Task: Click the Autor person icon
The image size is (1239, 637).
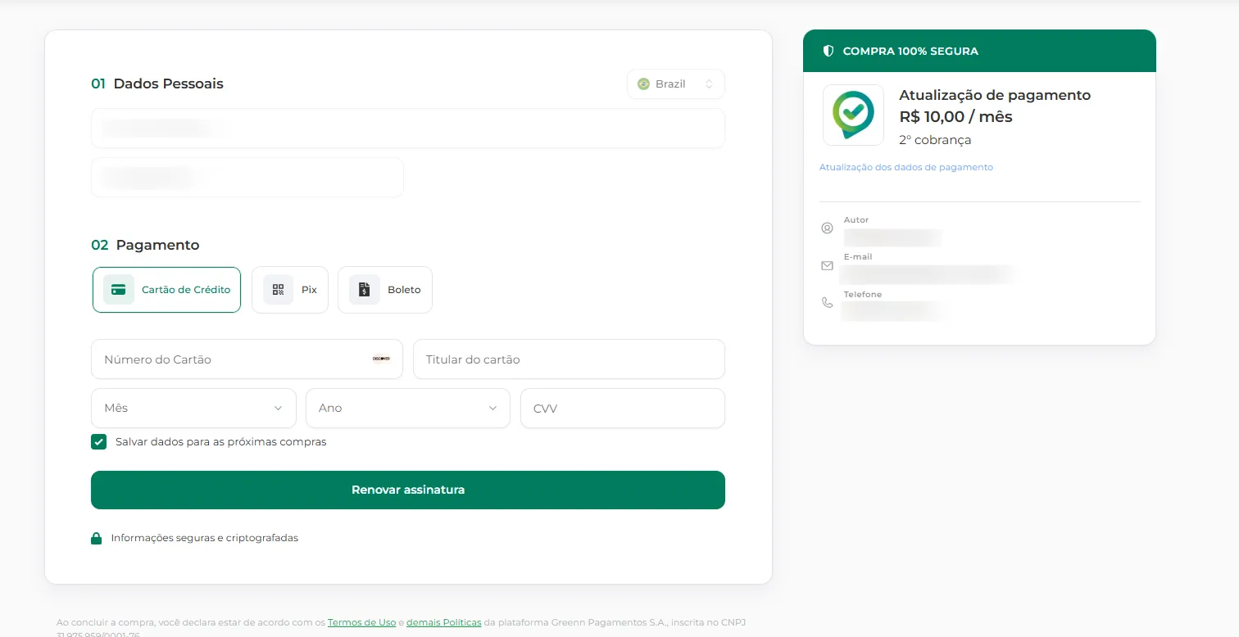Action: point(827,228)
